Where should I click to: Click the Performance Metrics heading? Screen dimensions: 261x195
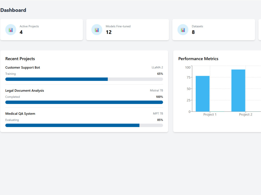(x=198, y=59)
